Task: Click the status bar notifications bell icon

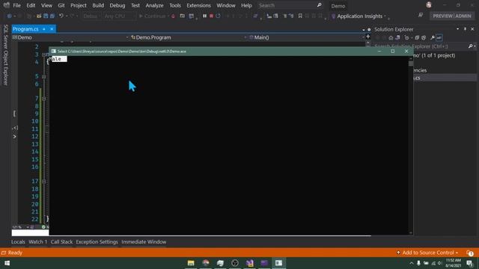Action: pos(469,253)
